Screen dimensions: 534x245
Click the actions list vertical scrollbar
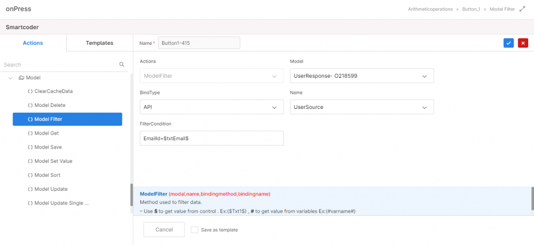pyautogui.click(x=131, y=194)
